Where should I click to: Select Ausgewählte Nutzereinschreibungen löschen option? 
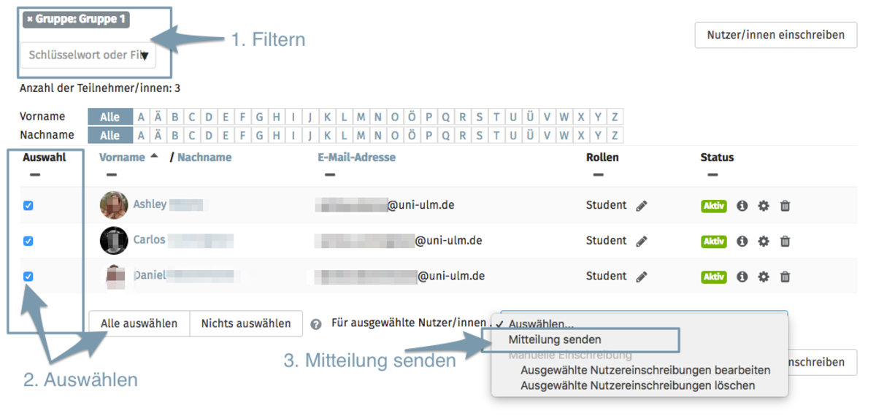pos(637,385)
